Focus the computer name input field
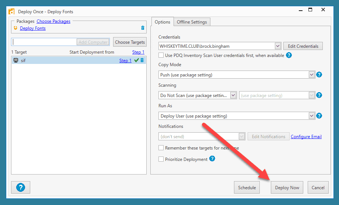Viewport: 339px width, 205px height. click(44, 42)
